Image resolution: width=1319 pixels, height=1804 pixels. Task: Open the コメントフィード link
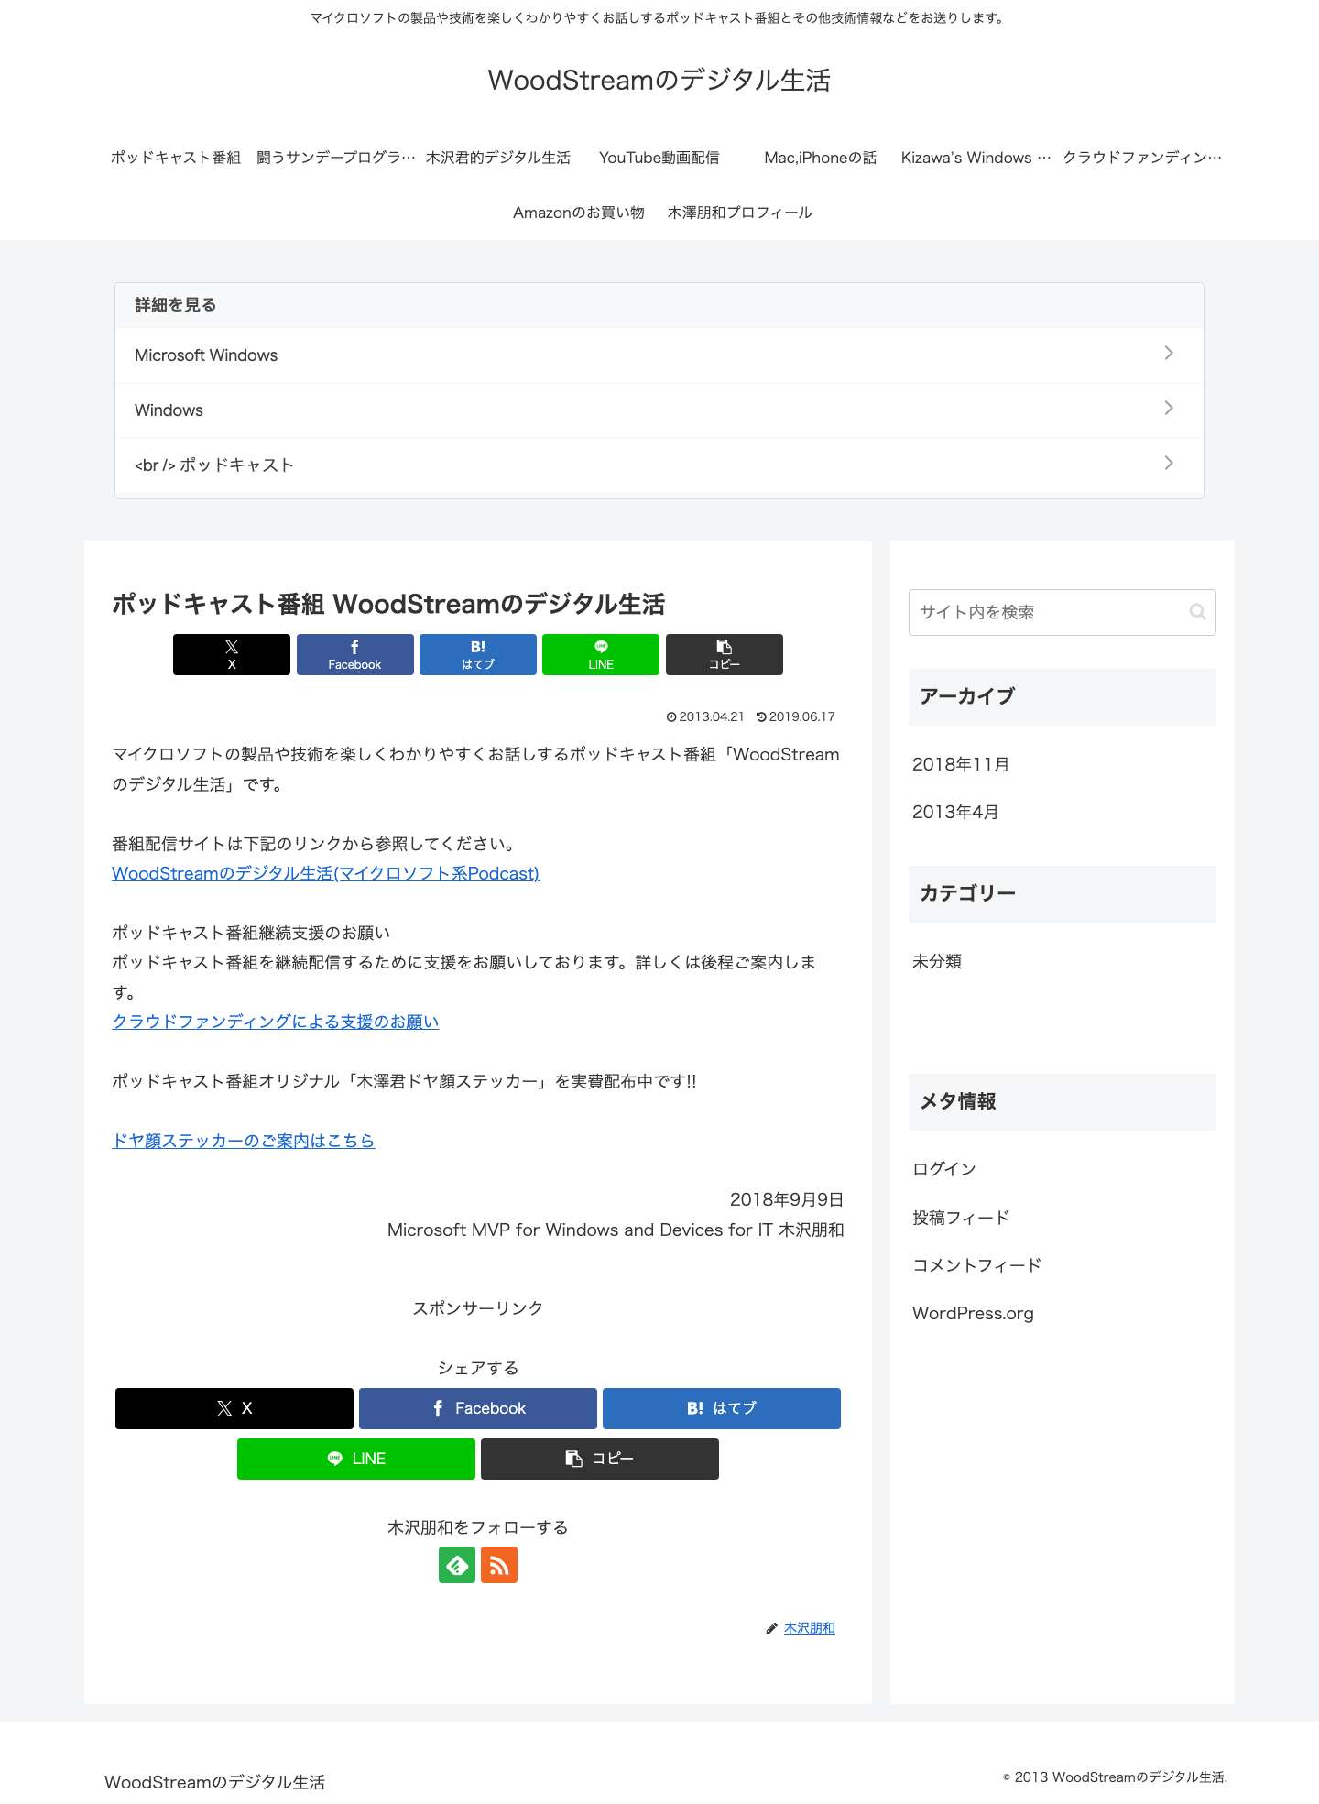[977, 1265]
